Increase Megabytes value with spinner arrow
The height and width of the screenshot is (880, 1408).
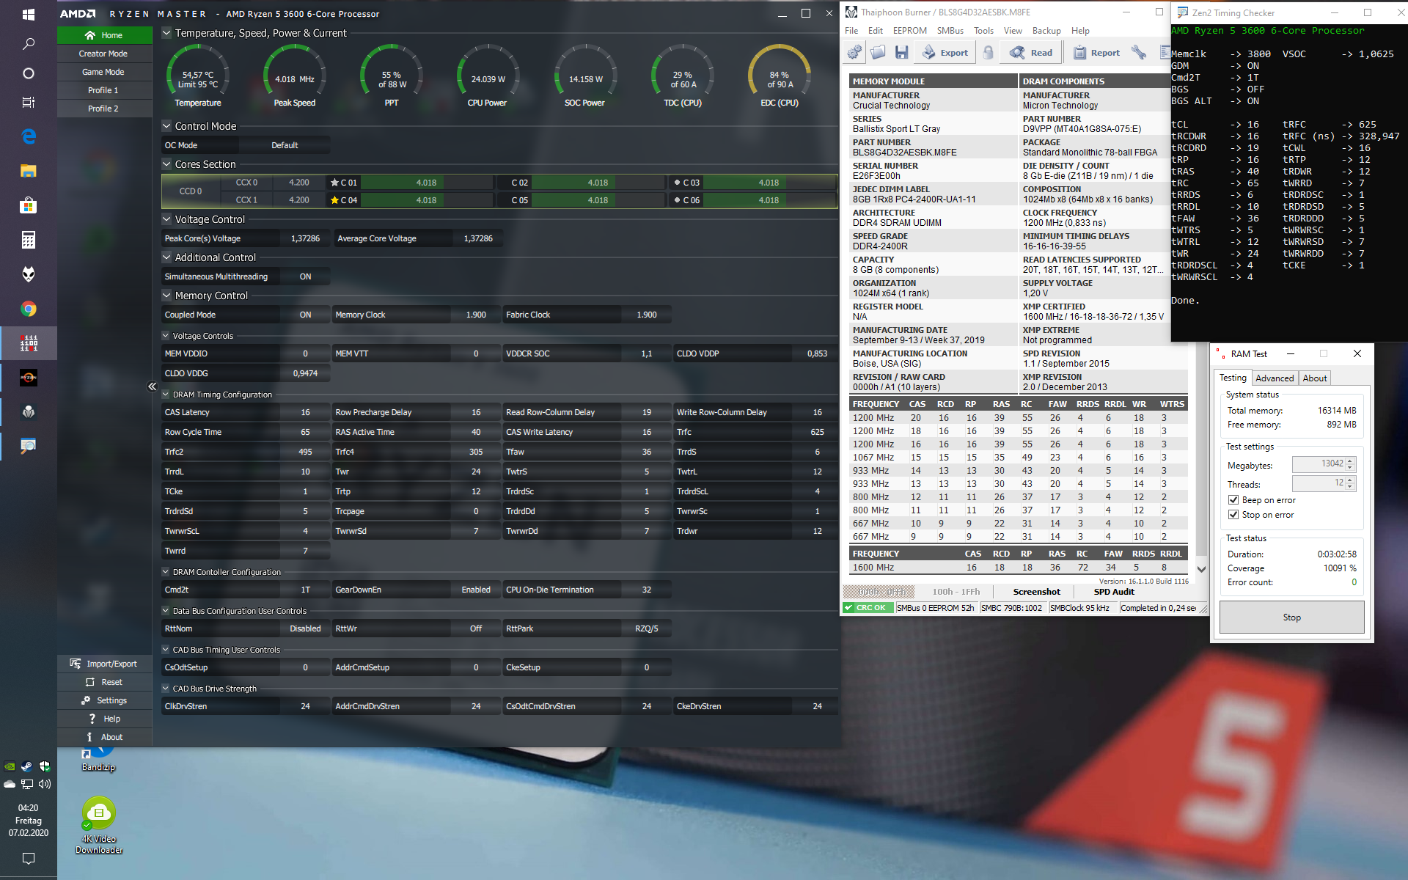(1350, 461)
